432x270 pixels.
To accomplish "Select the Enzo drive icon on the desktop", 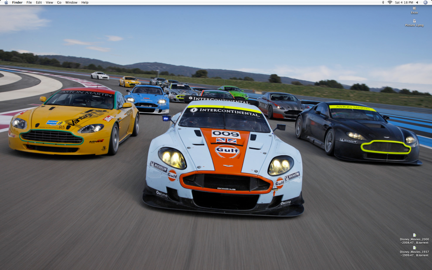I will point(414,8).
